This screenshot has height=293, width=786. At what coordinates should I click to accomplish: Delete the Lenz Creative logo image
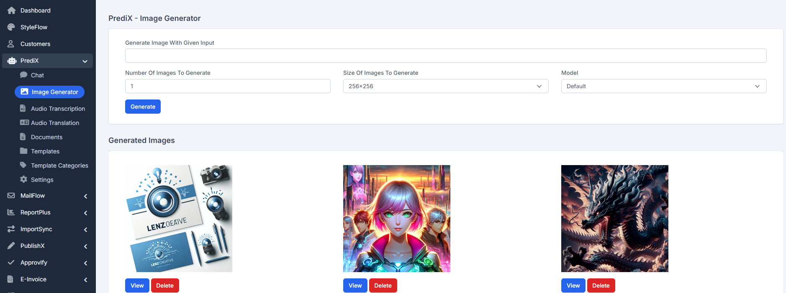click(x=165, y=285)
